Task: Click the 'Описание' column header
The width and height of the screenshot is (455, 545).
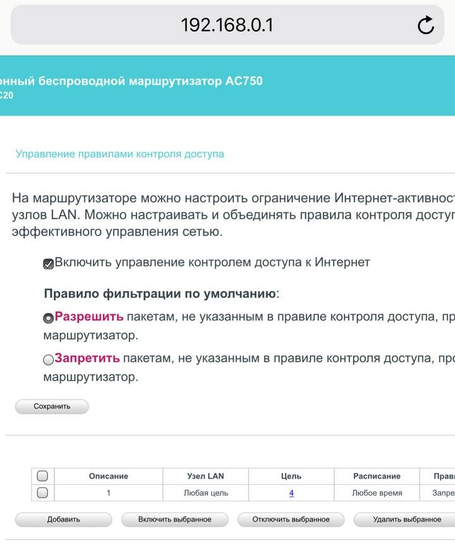Action: coord(108,476)
